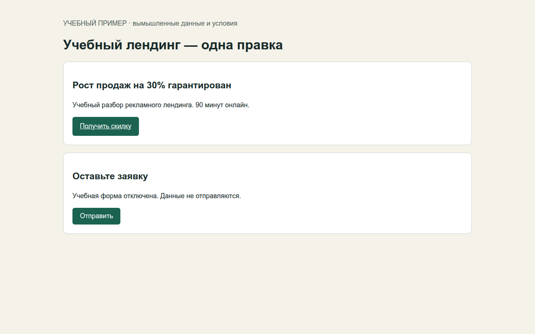
Task: Select the page title «Учебный лендинг — одна правка»
Action: coord(173,45)
